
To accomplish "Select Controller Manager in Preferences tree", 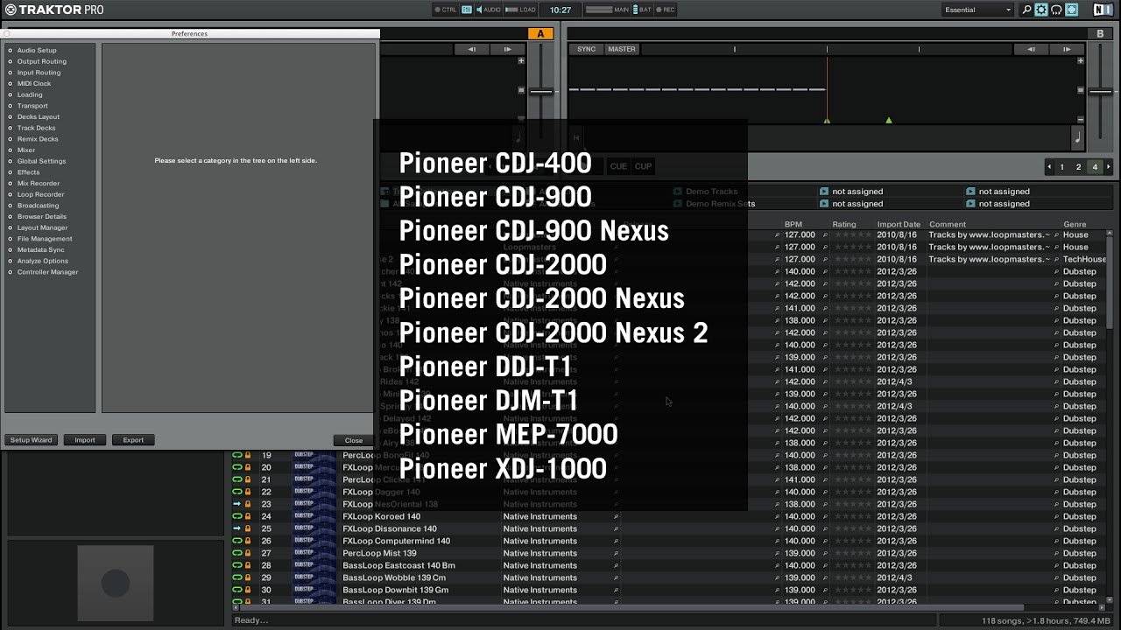I will [x=48, y=272].
